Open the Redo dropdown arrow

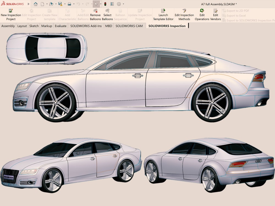pyautogui.click(x=92, y=4)
